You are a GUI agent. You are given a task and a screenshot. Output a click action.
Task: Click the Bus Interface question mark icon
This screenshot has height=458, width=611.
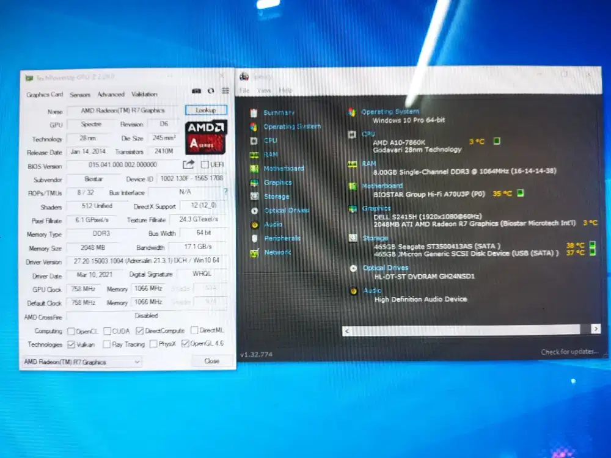pyautogui.click(x=224, y=192)
